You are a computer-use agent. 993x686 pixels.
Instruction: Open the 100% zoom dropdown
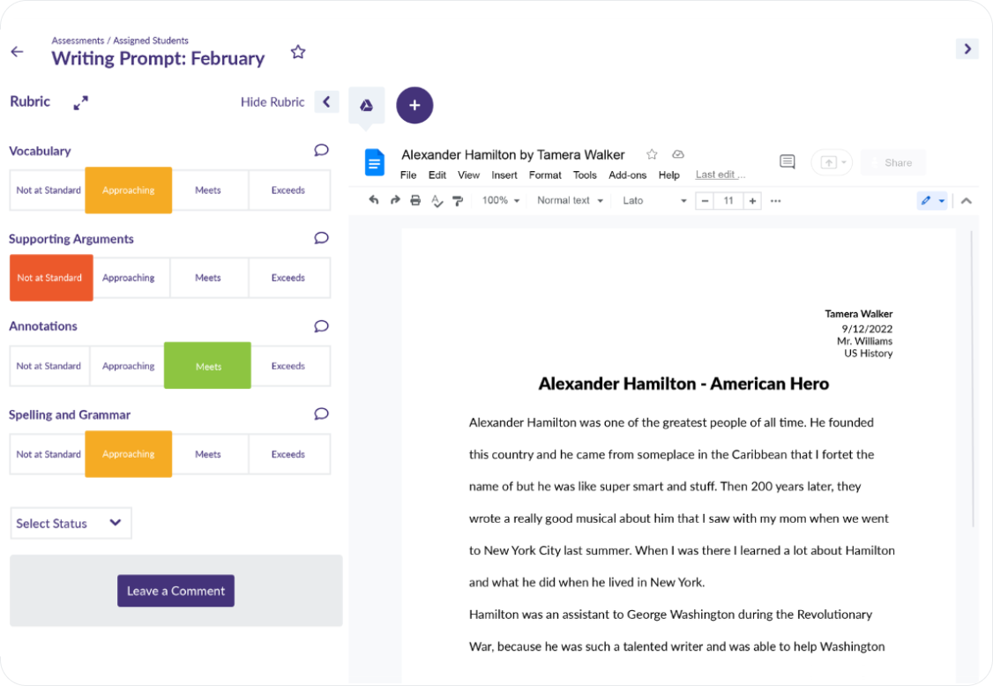(500, 201)
